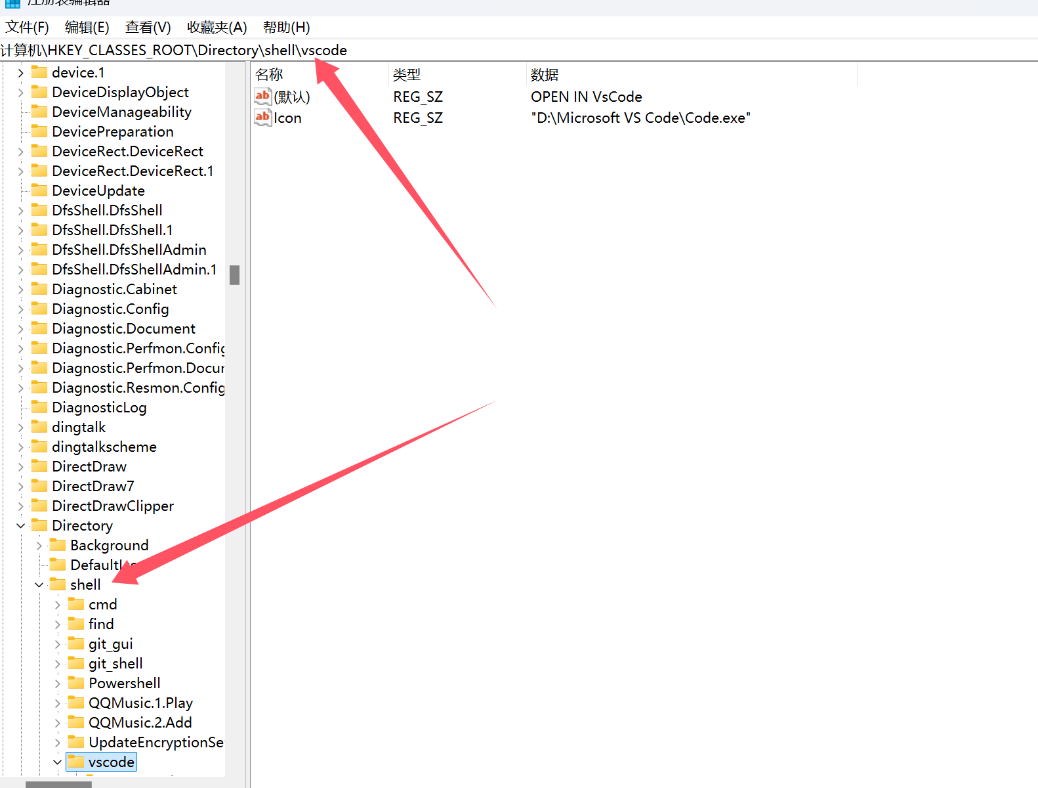The width and height of the screenshot is (1038, 788).
Task: Click the Directory folder icon
Action: point(39,525)
